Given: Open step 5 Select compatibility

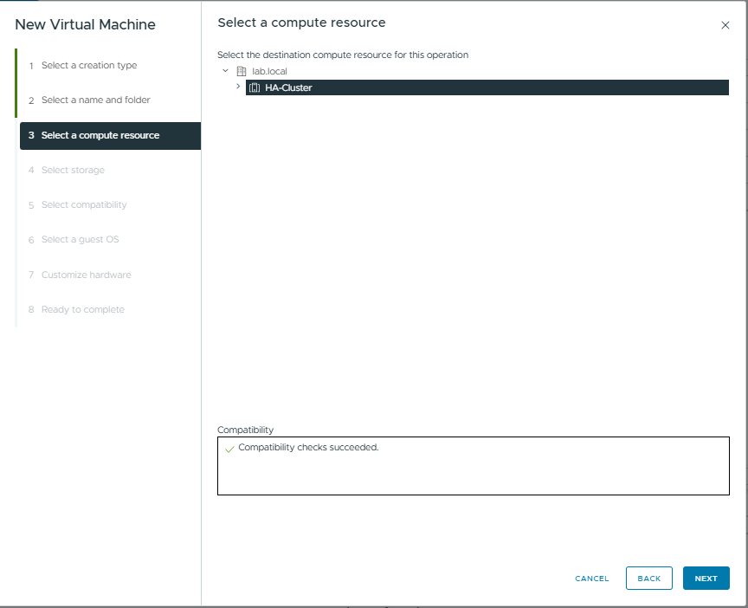Looking at the screenshot, I should point(84,205).
